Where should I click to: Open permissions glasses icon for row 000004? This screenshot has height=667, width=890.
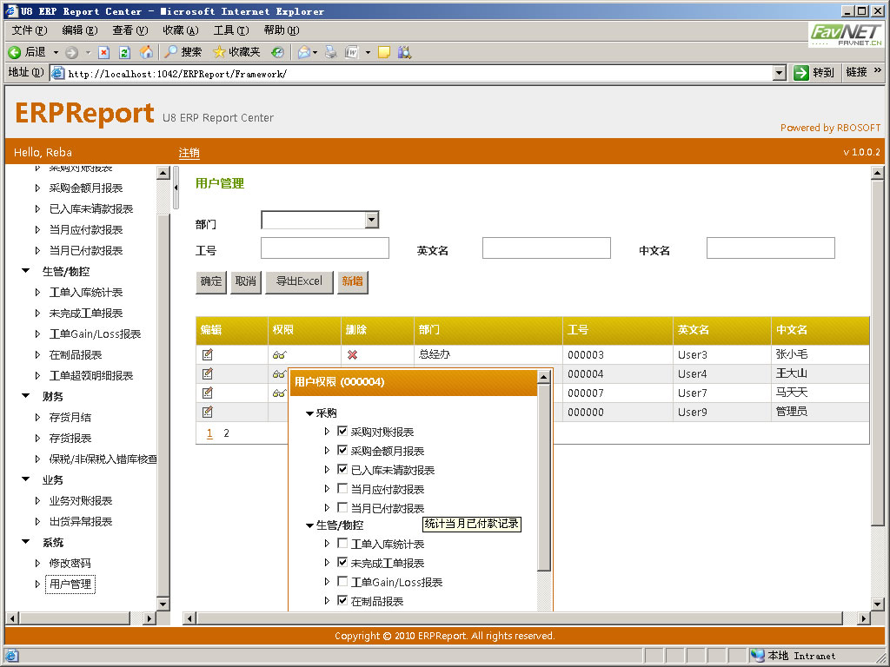pos(279,373)
